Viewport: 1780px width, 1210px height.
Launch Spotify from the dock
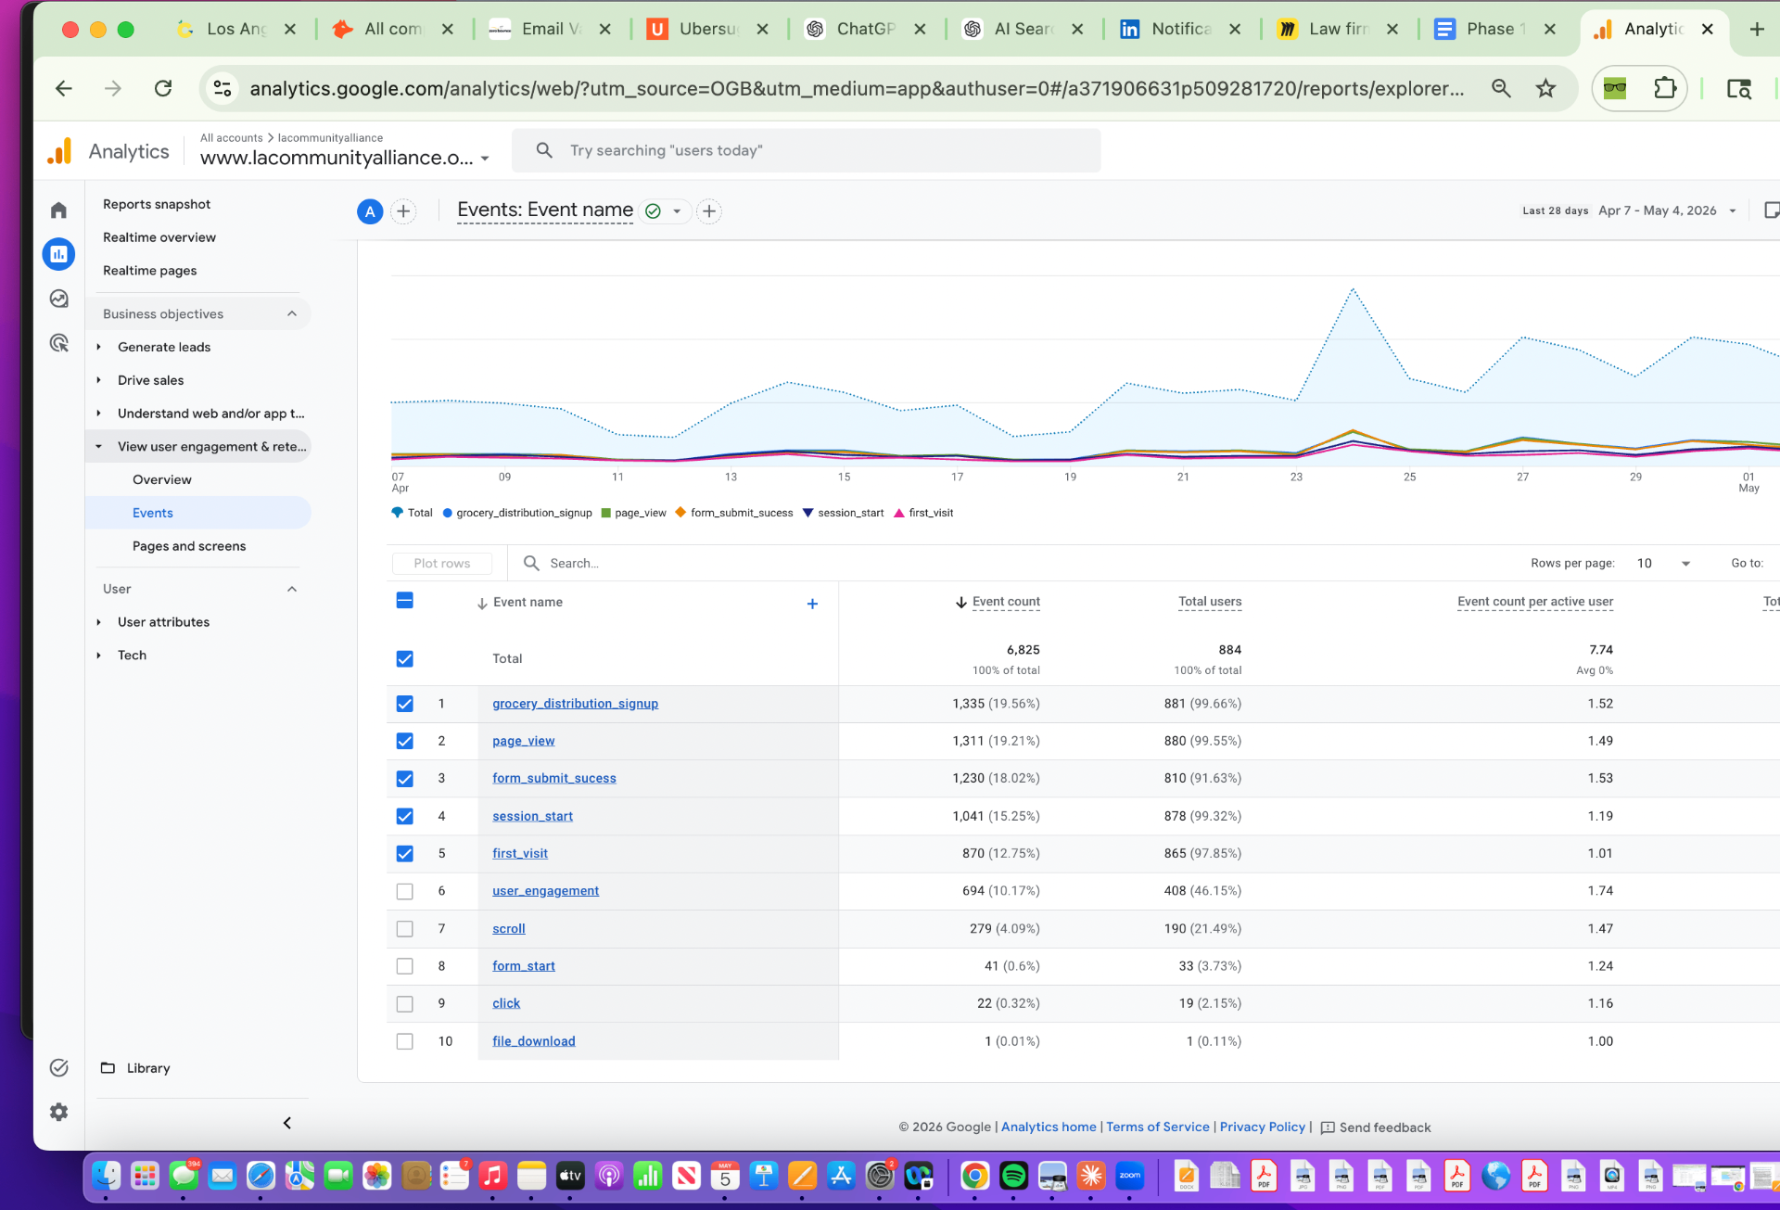tap(1013, 1177)
